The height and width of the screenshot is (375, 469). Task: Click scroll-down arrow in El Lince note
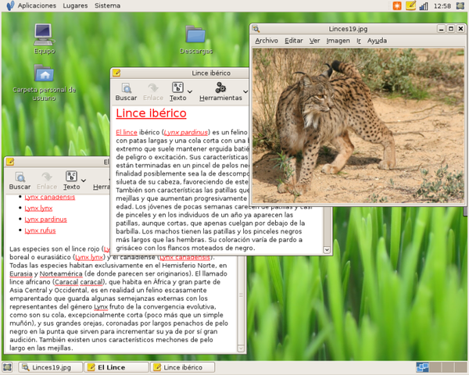tap(241, 348)
